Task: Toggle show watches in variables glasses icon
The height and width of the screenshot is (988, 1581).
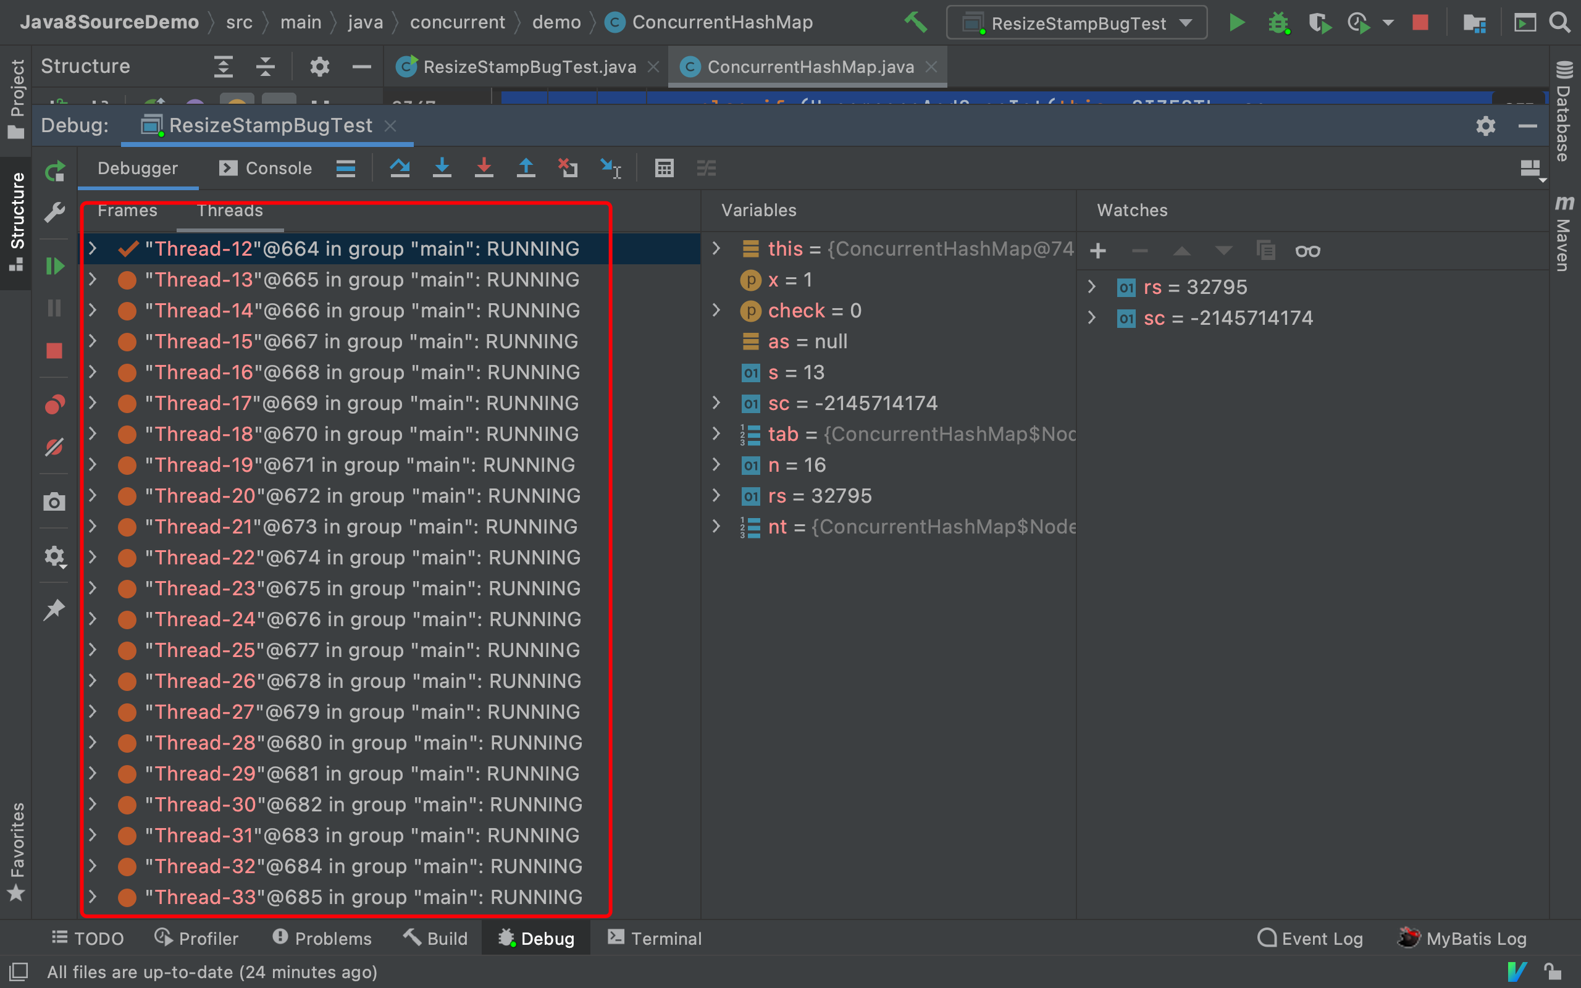Action: coord(1308,251)
